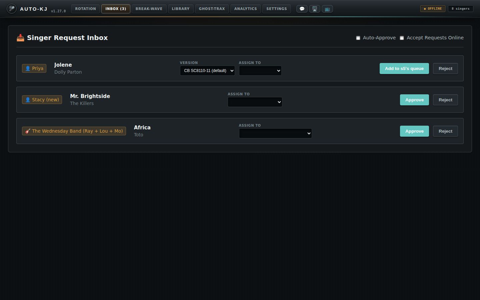Image resolution: width=480 pixels, height=300 pixels.
Task: Open the Break-Wave tab
Action: [x=149, y=9]
